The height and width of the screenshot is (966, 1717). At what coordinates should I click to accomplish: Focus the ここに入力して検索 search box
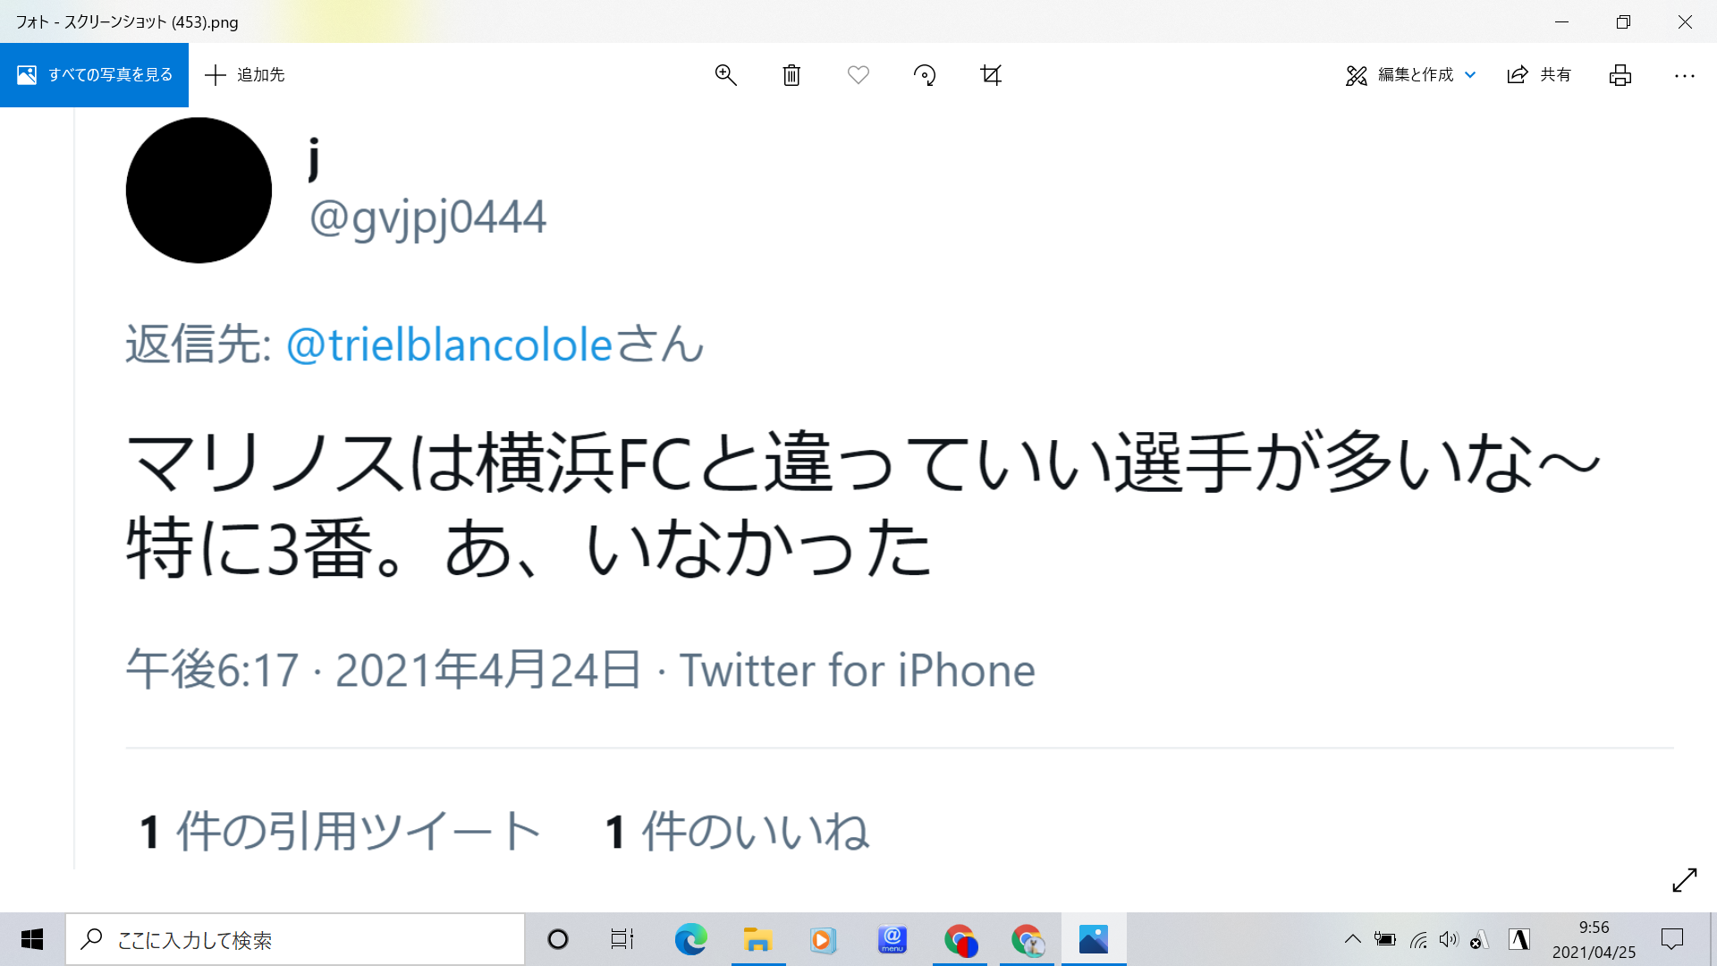click(295, 939)
